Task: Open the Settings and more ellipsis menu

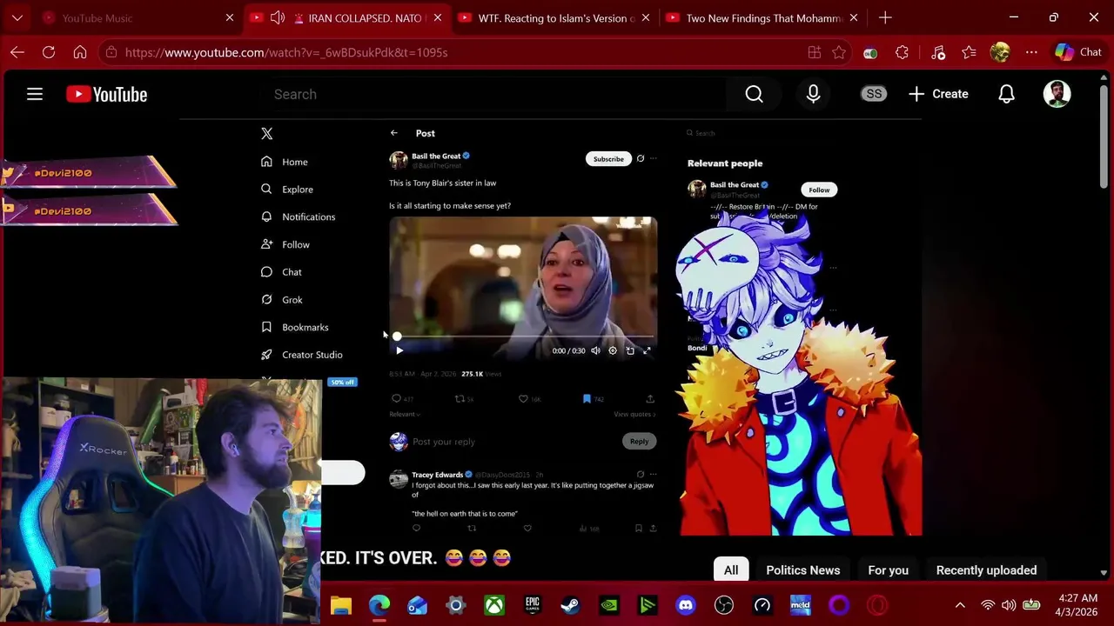Action: pyautogui.click(x=1031, y=52)
